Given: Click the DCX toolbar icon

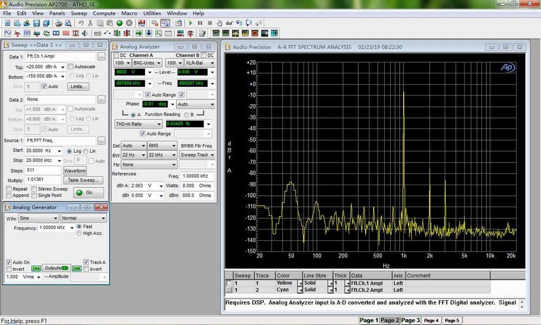Looking at the screenshot, I should coord(97,33).
